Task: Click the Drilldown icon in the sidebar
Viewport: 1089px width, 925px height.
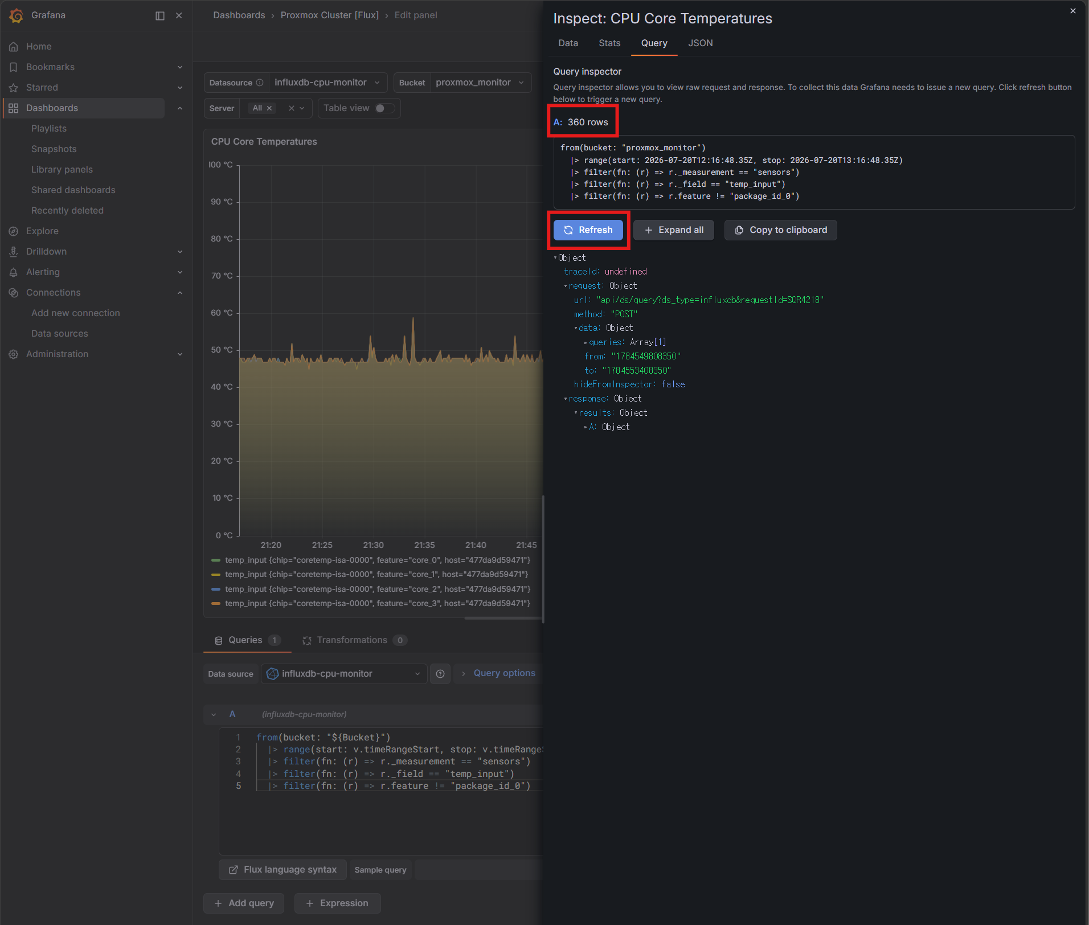Action: point(14,252)
